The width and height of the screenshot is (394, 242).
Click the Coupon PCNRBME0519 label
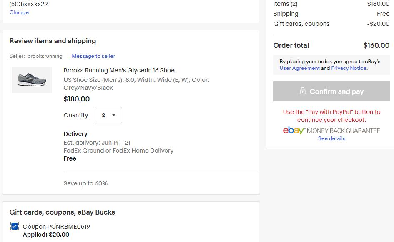[56, 227]
